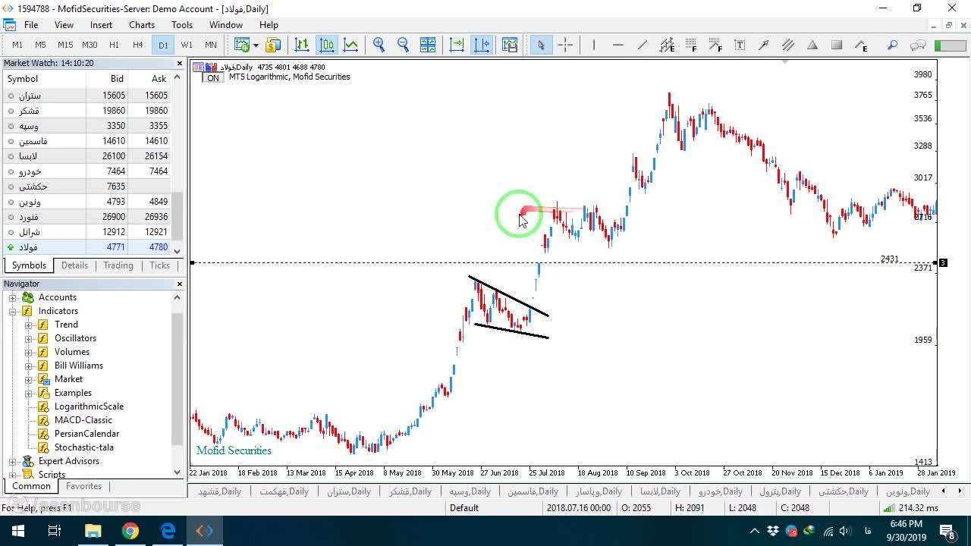Toggle the chart shift button

click(x=482, y=45)
